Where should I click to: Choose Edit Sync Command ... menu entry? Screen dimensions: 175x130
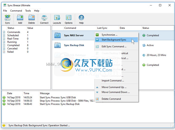pos(116,46)
